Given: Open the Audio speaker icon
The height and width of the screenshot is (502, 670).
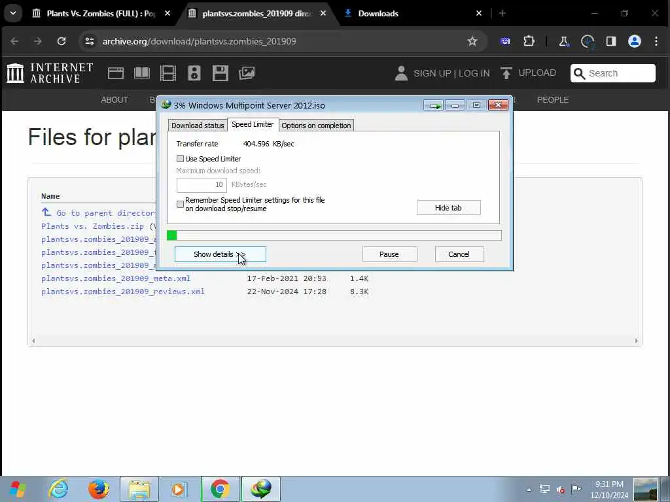Looking at the screenshot, I should [194, 73].
